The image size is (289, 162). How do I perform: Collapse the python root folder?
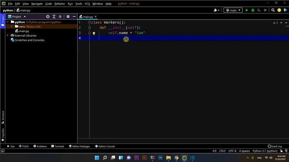(8, 22)
